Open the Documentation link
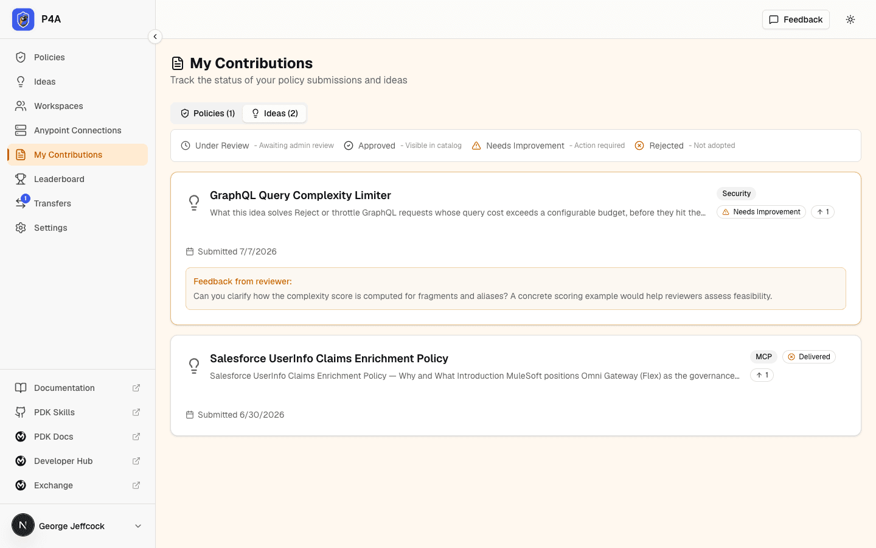The height and width of the screenshot is (548, 876). click(x=77, y=388)
